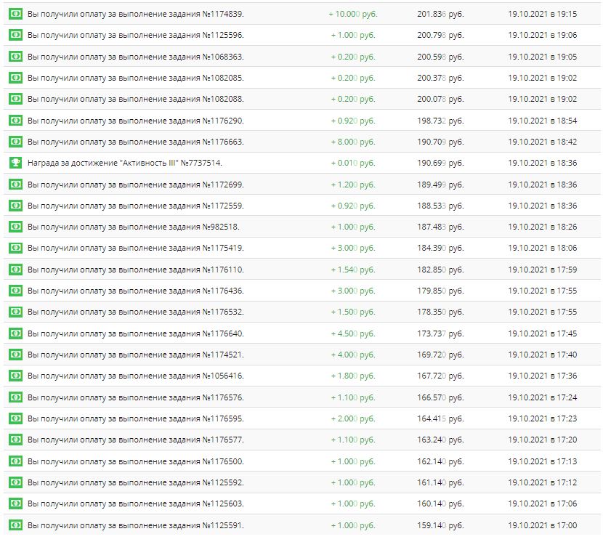This screenshot has height=542, width=603.
Task: Click the '+ 0.010 руб.' reward amount
Action: (x=353, y=163)
